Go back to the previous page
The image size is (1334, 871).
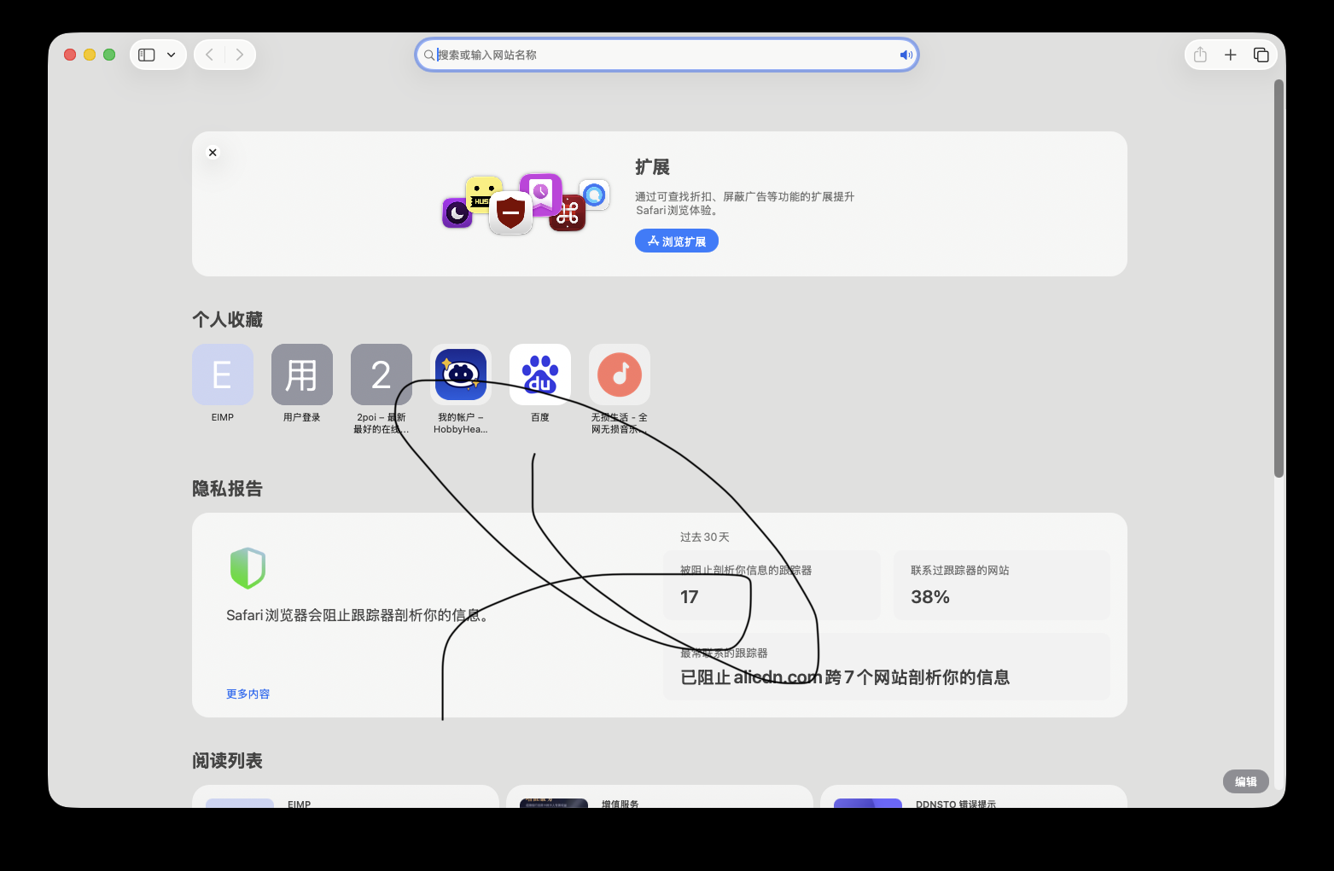(x=210, y=55)
